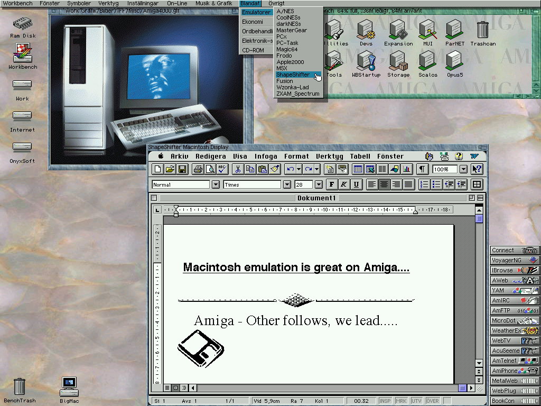
Task: Click the Insert Chart icon
Action: (x=406, y=169)
